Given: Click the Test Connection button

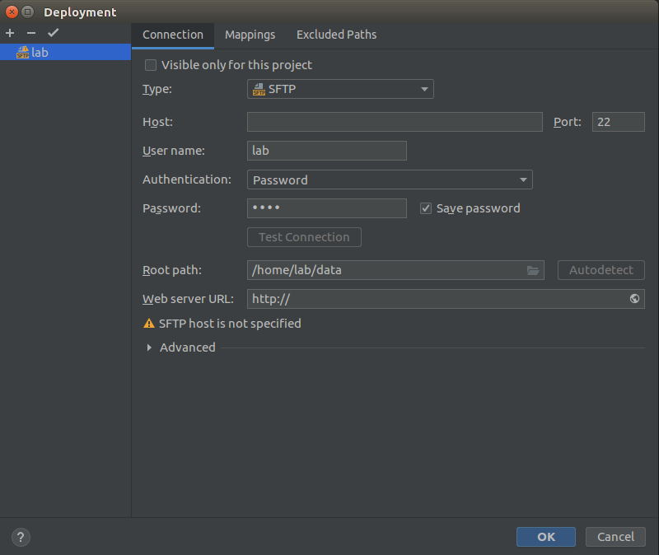Looking at the screenshot, I should pyautogui.click(x=304, y=237).
